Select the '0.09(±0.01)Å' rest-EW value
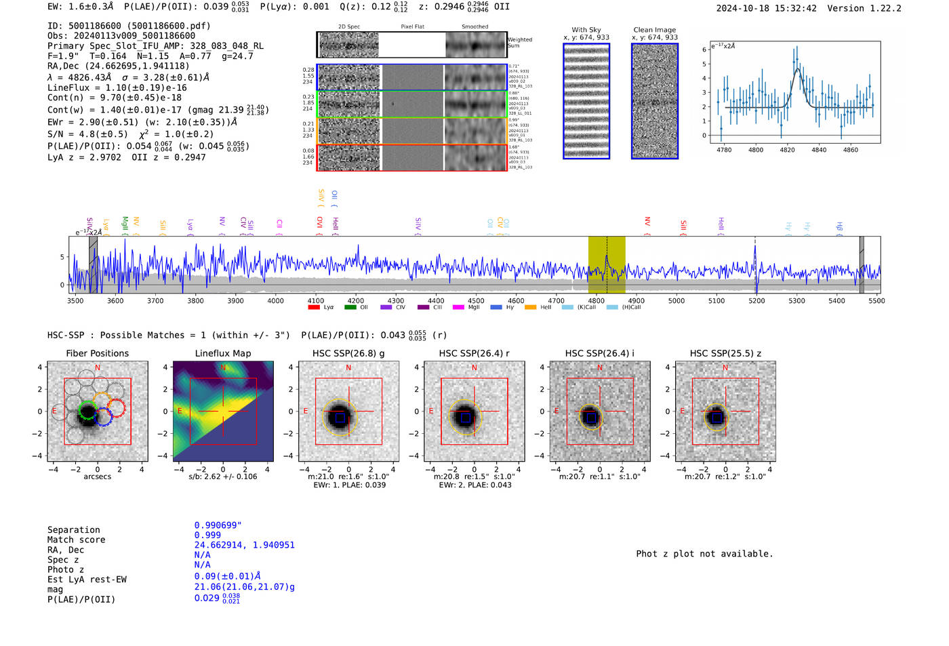This screenshot has width=949, height=646. pyautogui.click(x=227, y=576)
